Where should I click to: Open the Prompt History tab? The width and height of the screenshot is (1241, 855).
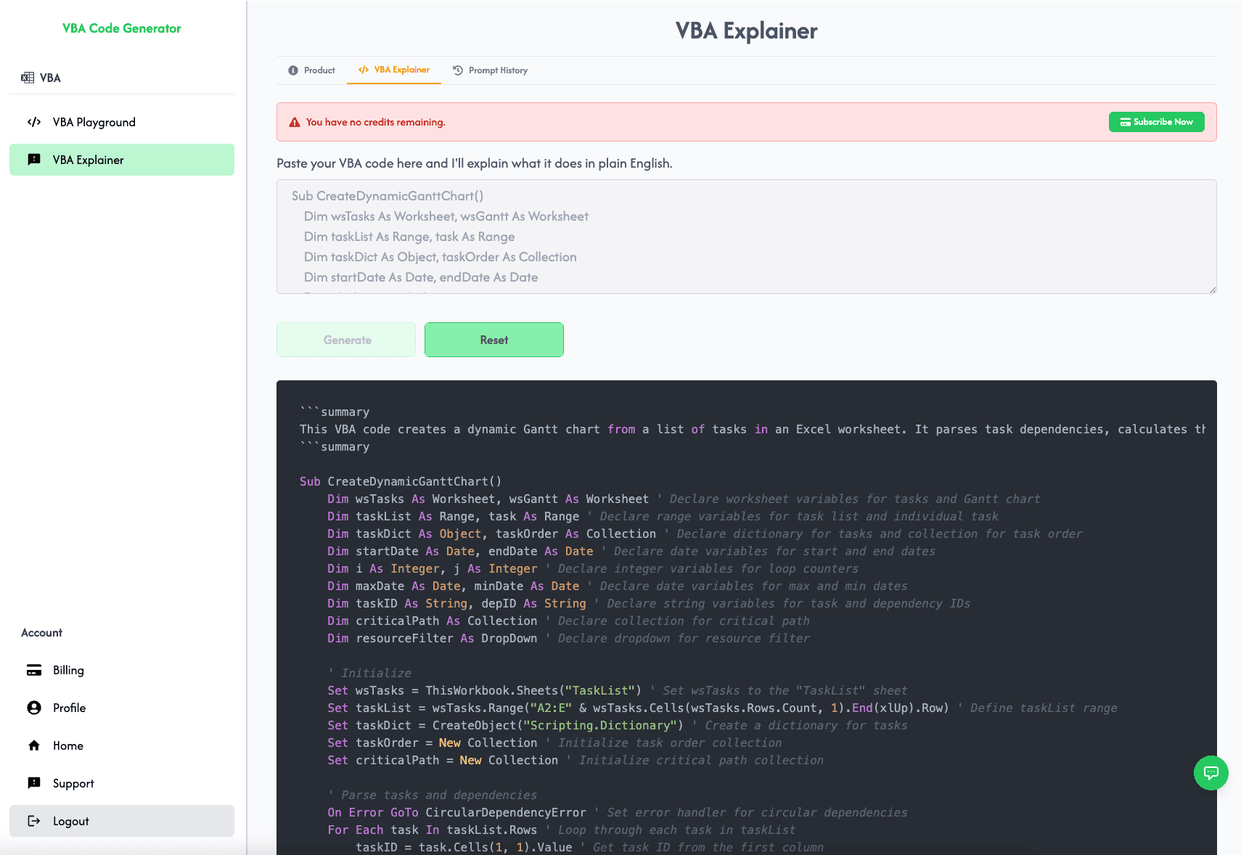pyautogui.click(x=497, y=70)
